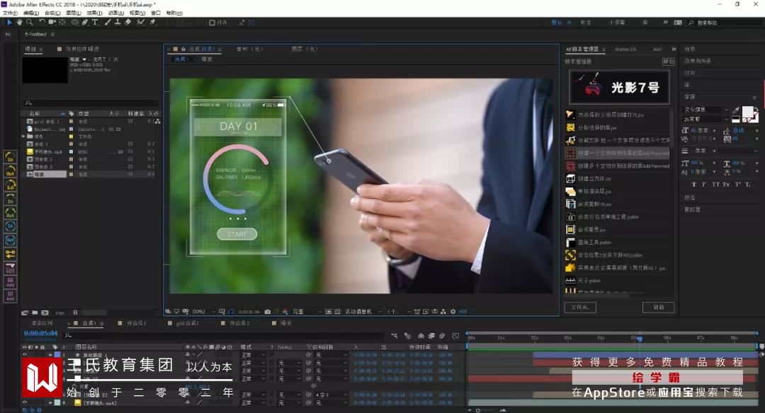Open the views count dropdown in viewer
Viewport: 765px width, 413px height.
[x=398, y=312]
